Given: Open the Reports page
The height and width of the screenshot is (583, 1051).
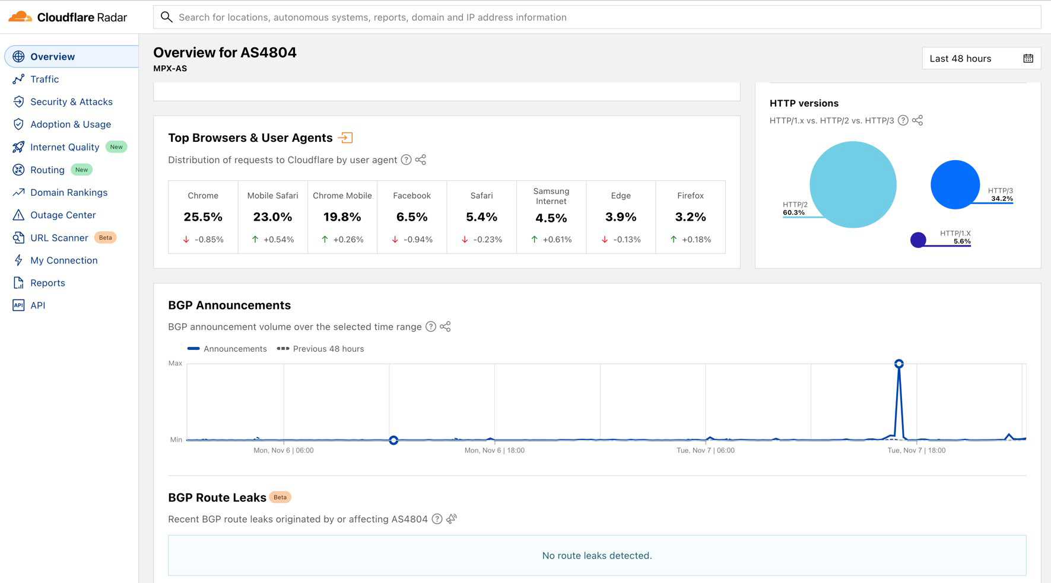Looking at the screenshot, I should (x=47, y=283).
